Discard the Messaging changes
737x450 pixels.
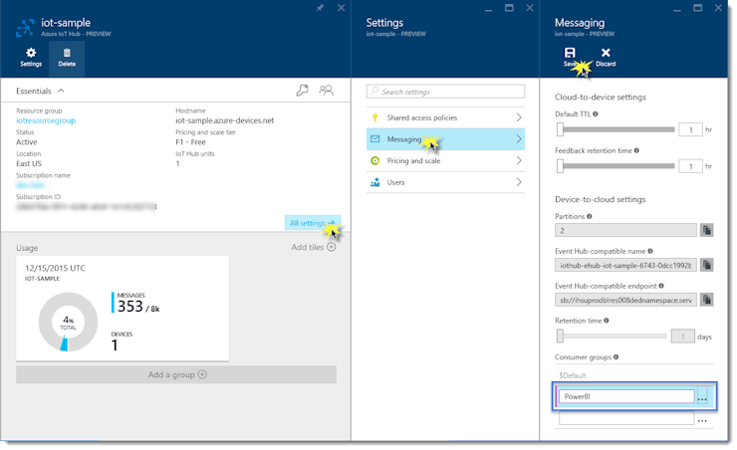click(606, 58)
